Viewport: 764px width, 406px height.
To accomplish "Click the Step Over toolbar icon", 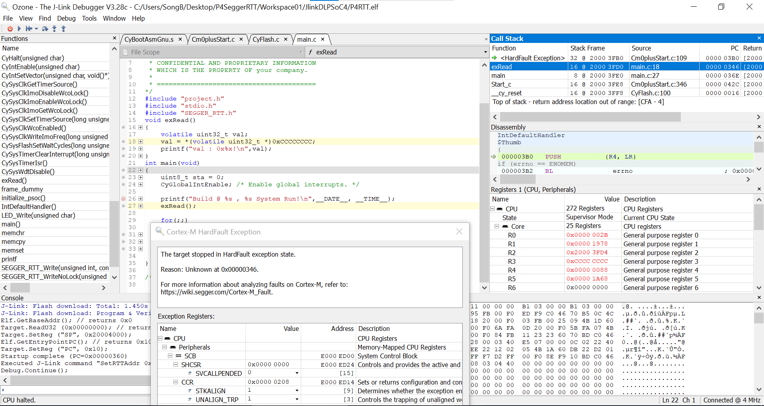I will point(45,29).
